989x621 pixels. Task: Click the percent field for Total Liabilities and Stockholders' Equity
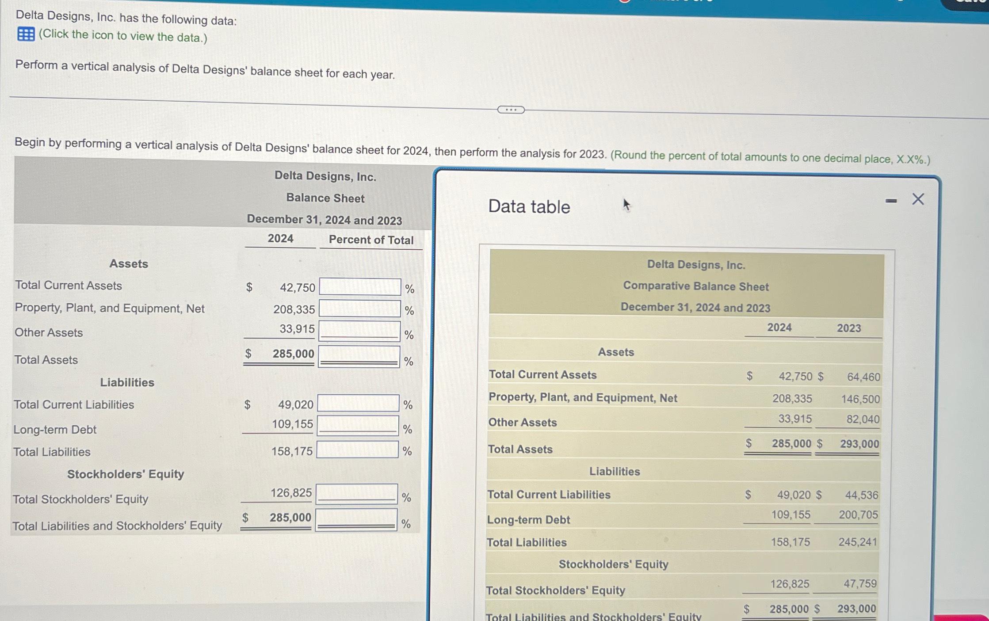[x=355, y=519]
